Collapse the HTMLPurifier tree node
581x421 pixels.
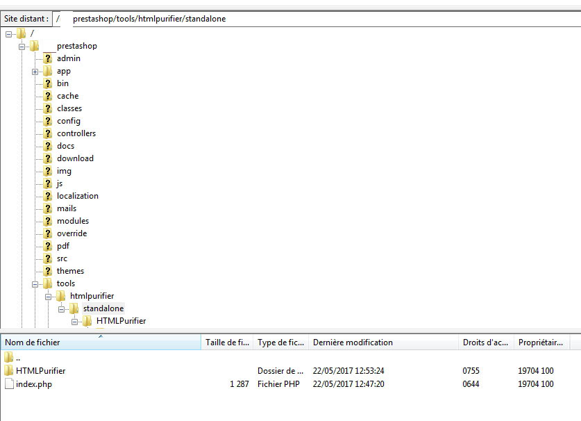tap(74, 322)
